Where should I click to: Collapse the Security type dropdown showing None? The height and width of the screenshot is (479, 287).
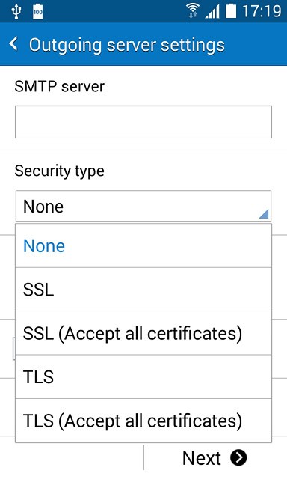point(143,206)
